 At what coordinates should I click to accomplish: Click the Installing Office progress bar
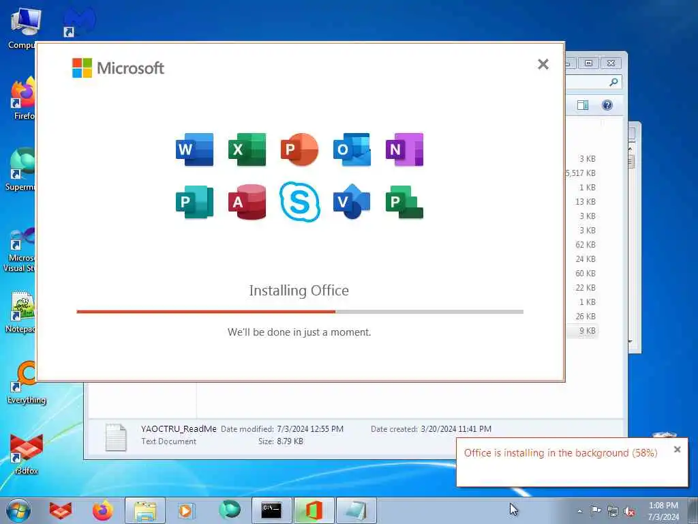(x=300, y=312)
